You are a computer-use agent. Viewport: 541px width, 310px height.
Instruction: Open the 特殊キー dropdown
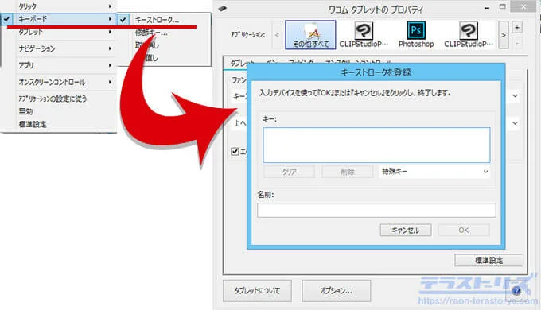click(434, 172)
